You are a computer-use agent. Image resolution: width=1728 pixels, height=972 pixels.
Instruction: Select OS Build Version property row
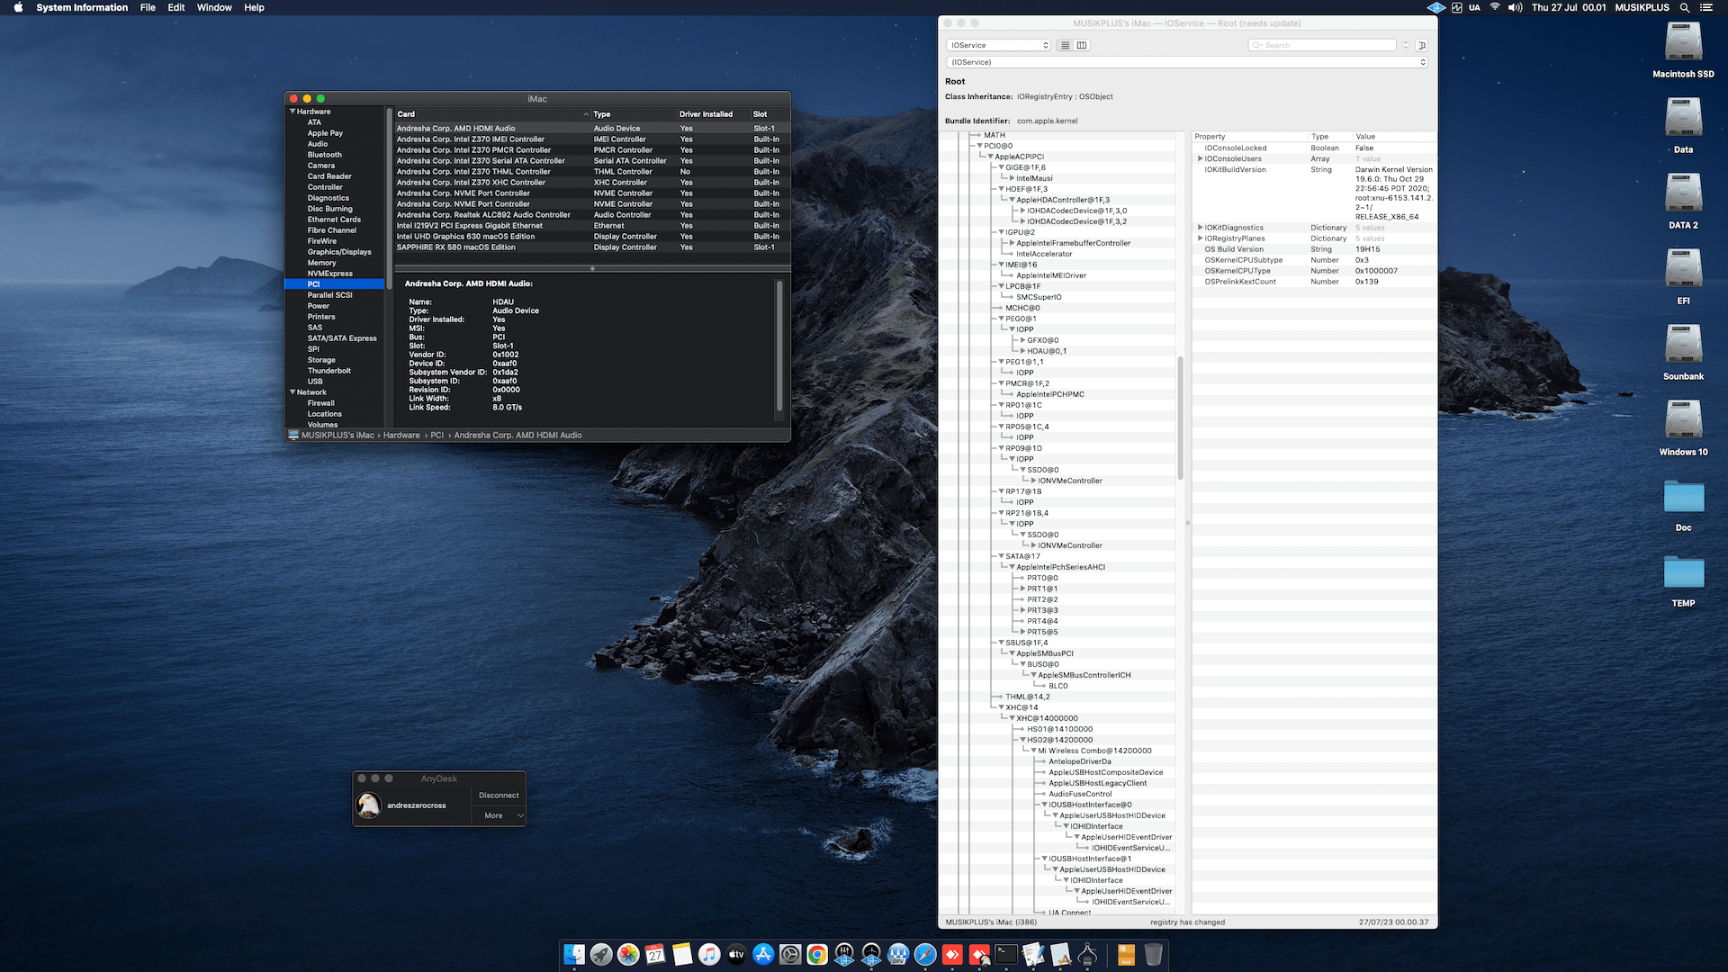tap(1314, 249)
